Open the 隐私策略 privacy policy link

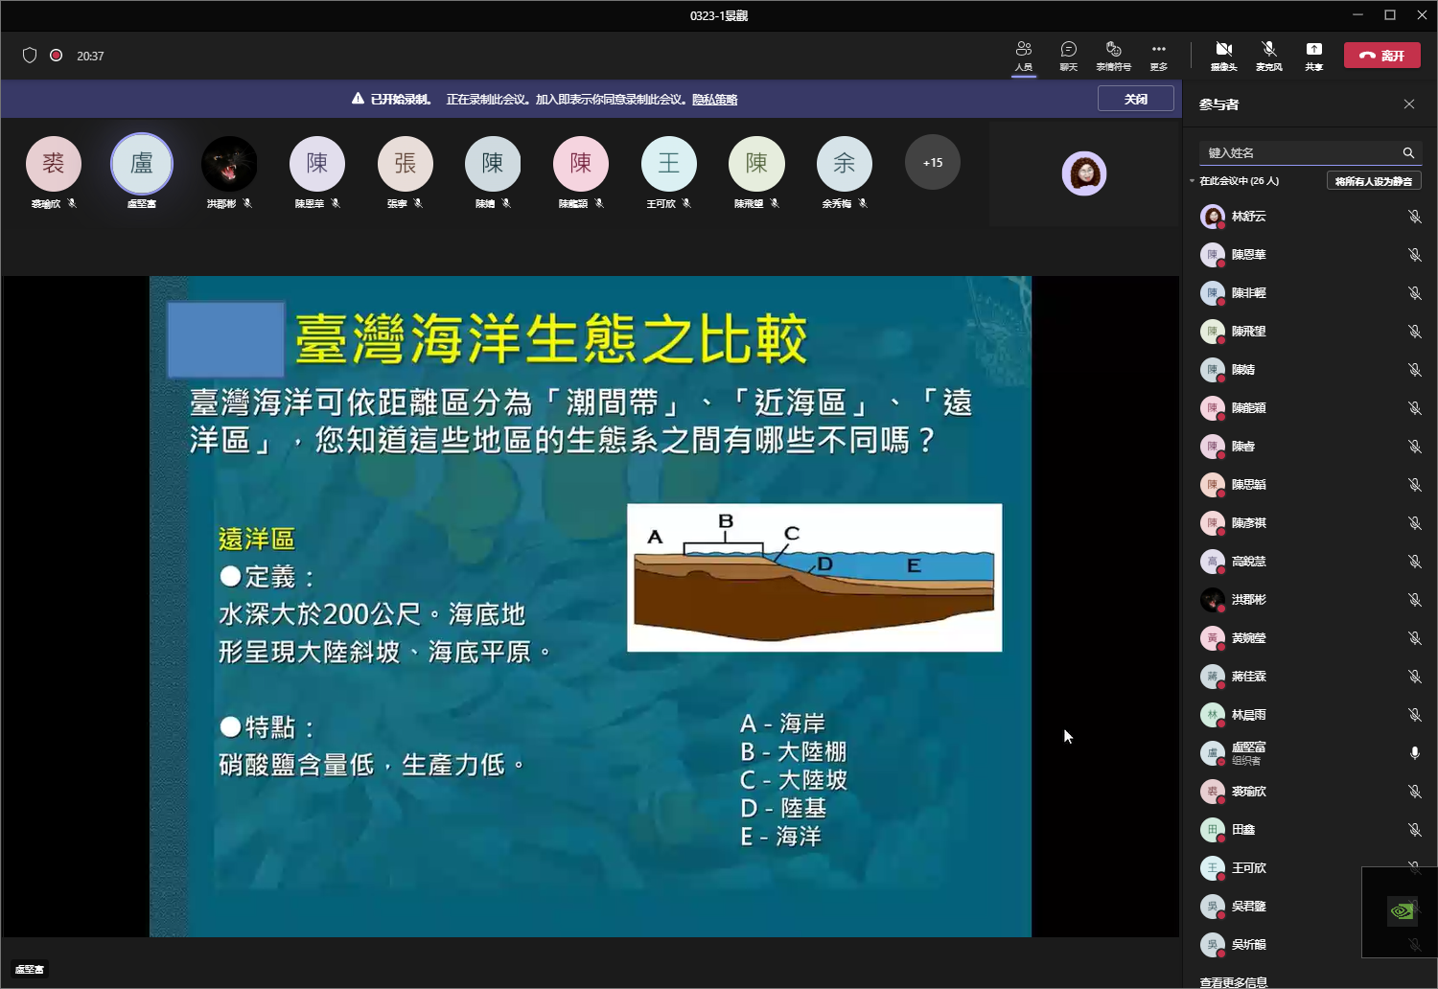714,100
